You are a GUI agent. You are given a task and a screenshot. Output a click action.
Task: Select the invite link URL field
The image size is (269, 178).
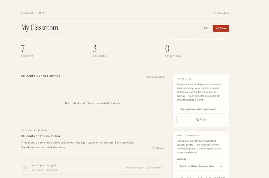201,109
